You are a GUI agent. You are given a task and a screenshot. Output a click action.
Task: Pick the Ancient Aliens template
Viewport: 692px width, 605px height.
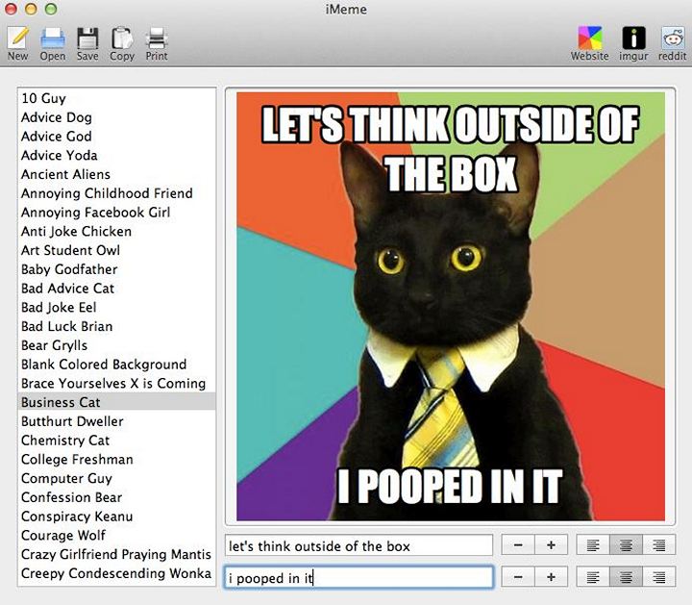[x=117, y=174]
